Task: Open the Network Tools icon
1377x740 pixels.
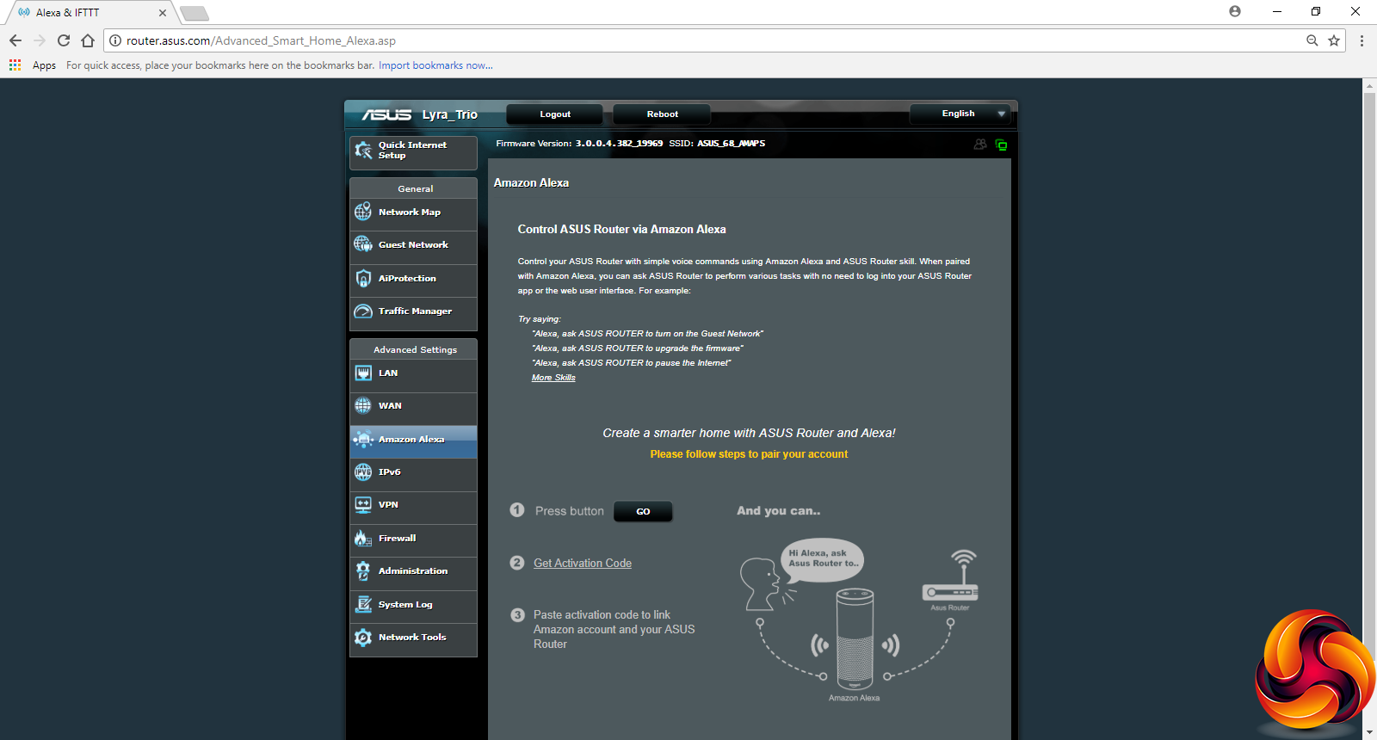Action: [363, 637]
